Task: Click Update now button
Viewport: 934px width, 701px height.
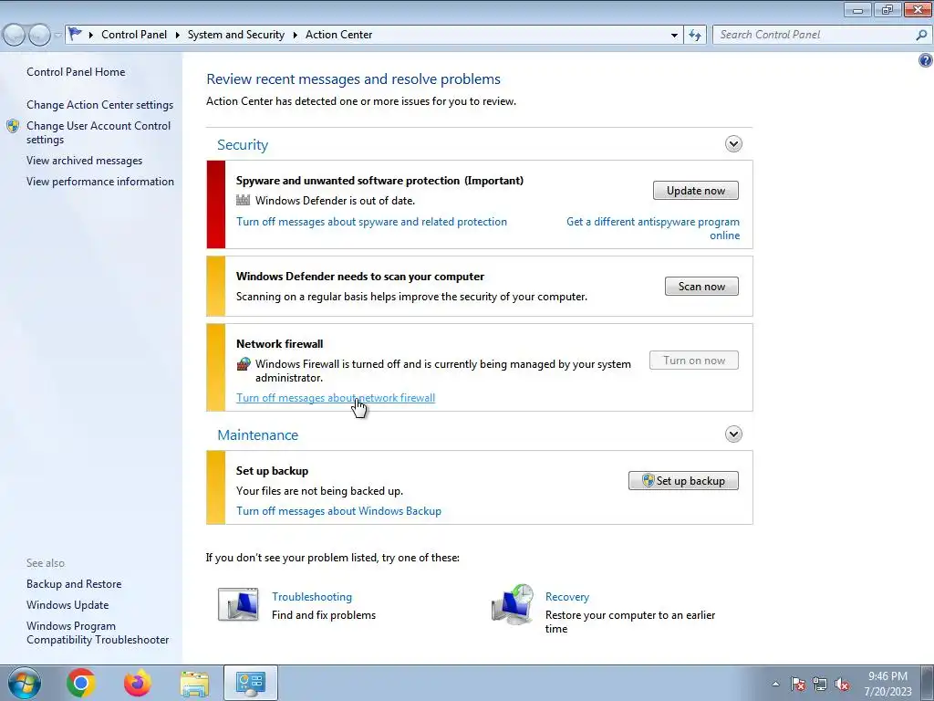Action: (696, 191)
